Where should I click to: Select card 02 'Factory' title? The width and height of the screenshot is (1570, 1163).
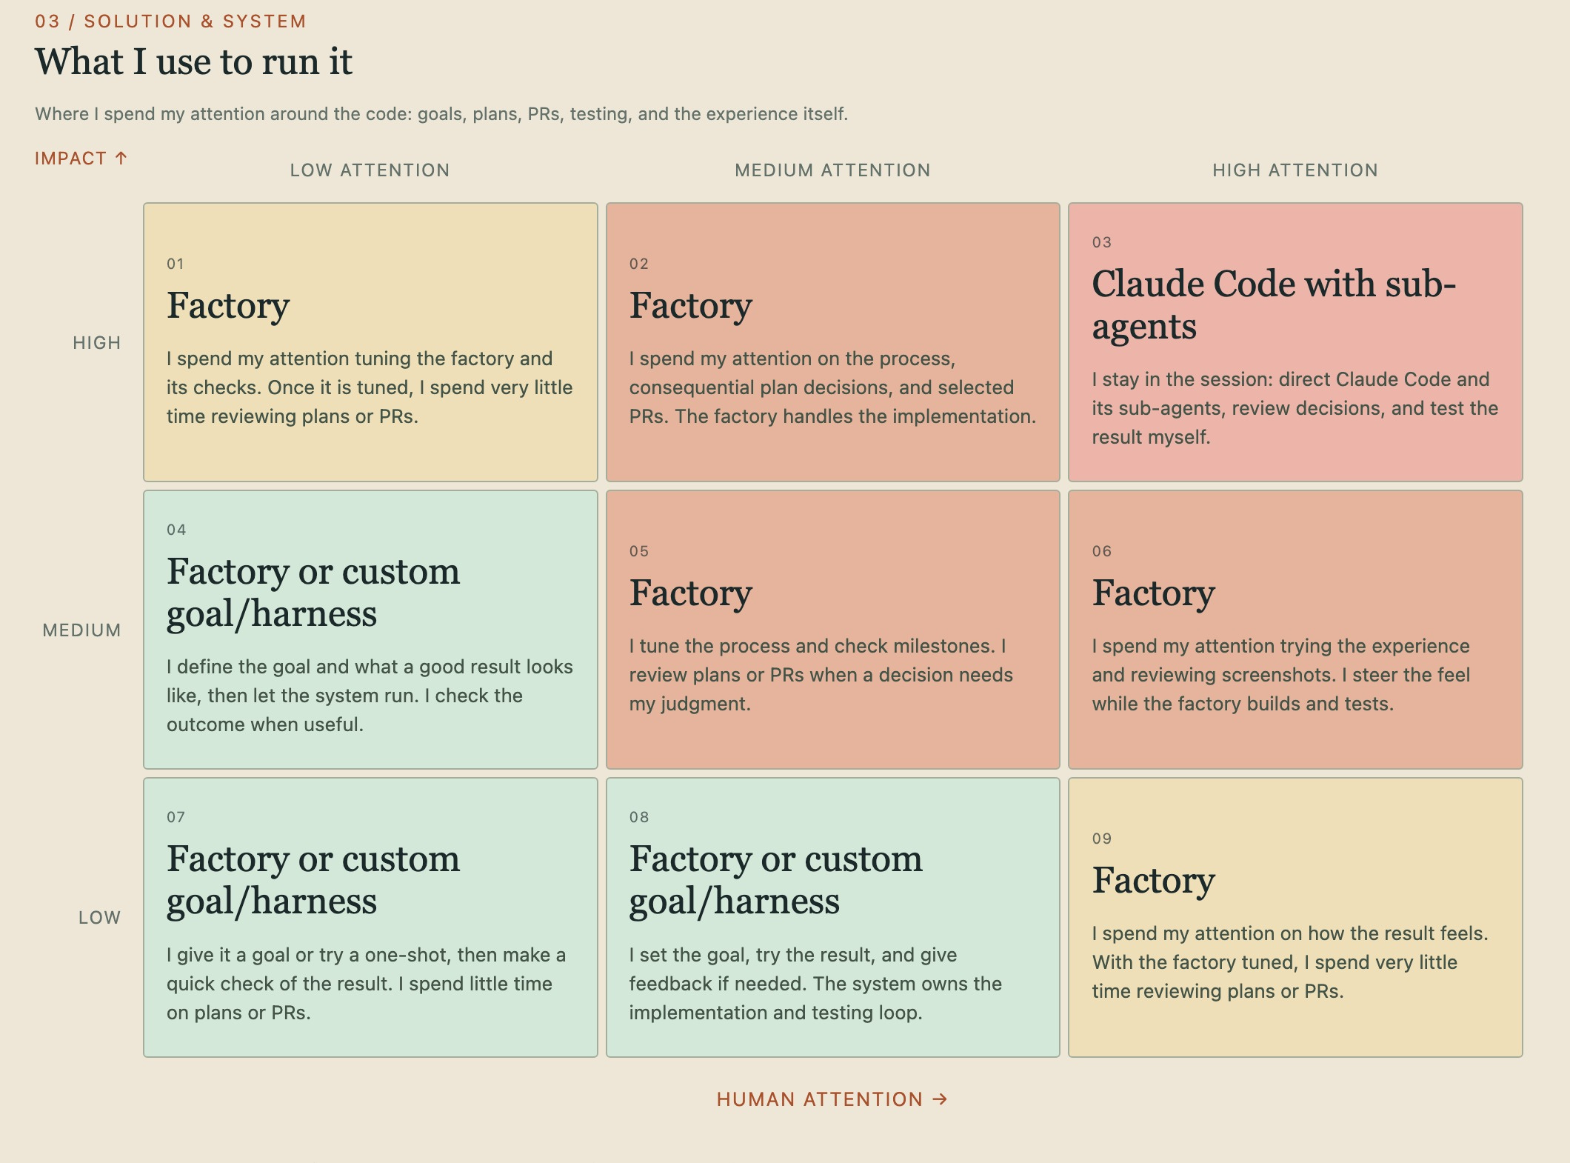(691, 306)
